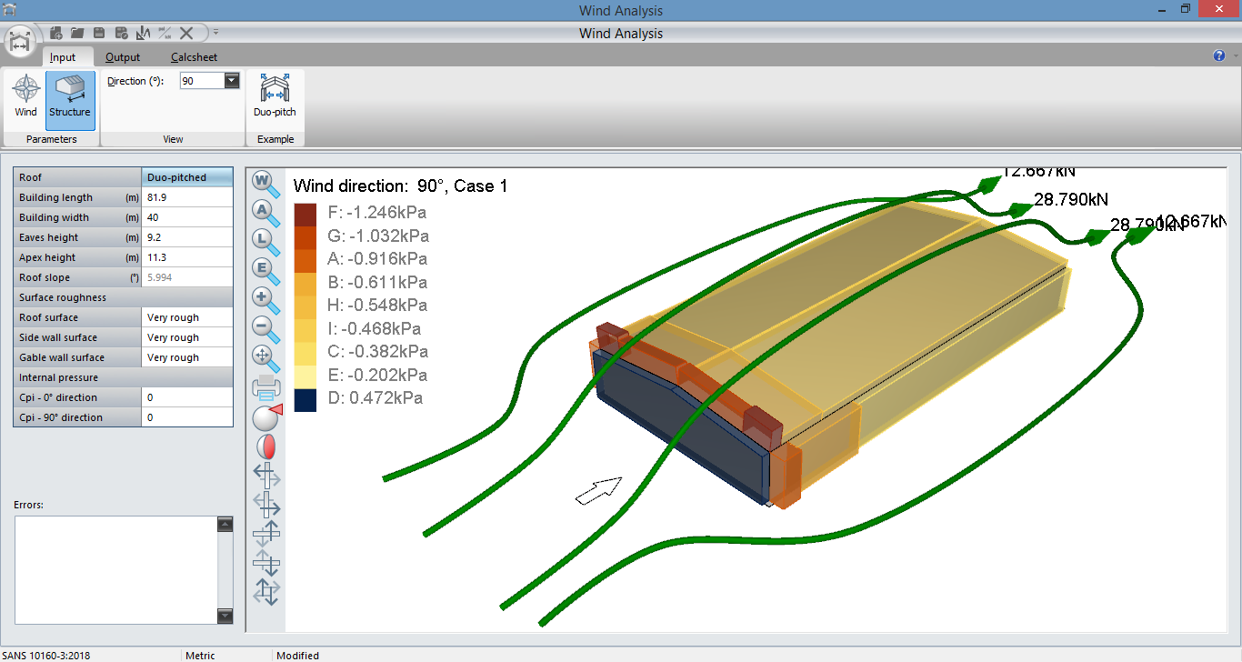Click the dark blue D pressure legend swatch
1242x662 pixels.
point(305,398)
